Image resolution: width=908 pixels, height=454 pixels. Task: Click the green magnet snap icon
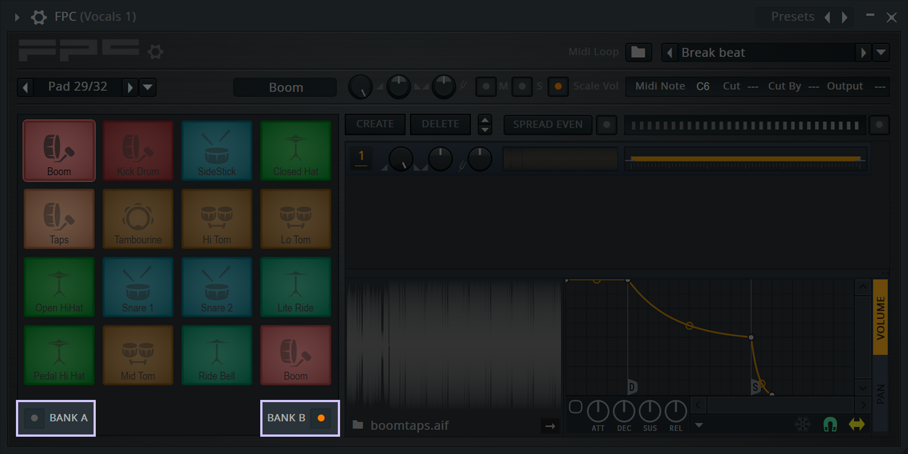[x=830, y=424]
